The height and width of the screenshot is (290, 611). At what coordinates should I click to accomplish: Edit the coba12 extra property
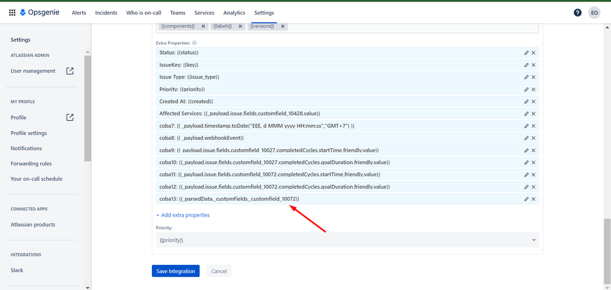[527, 187]
